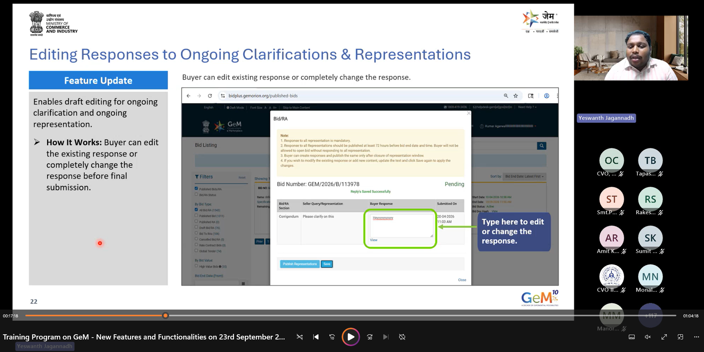Check the High Value Bids filter
Viewport: 704px width, 352px height.
click(196, 266)
